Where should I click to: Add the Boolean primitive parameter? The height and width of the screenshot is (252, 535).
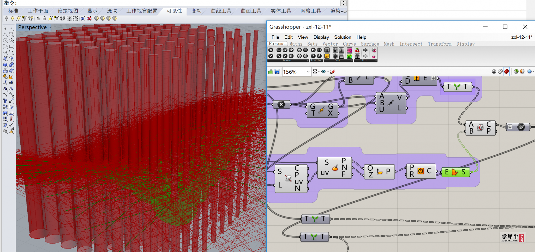tap(313, 50)
